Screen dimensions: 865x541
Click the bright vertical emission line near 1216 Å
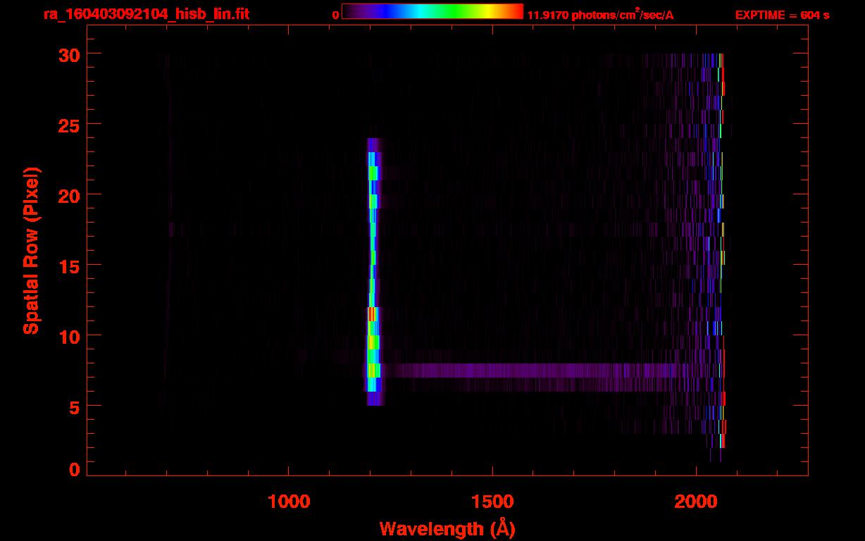pos(373,271)
